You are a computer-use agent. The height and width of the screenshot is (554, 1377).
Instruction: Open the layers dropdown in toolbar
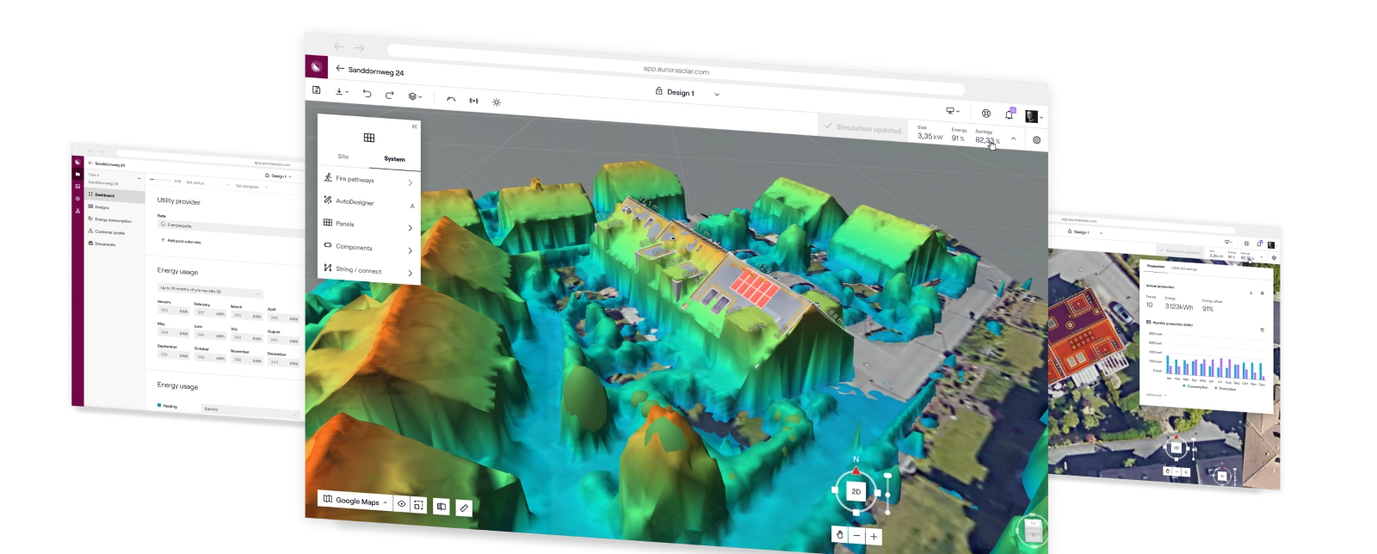(415, 96)
